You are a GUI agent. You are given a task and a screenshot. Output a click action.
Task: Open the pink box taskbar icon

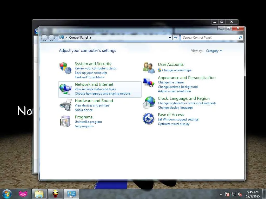(23, 194)
